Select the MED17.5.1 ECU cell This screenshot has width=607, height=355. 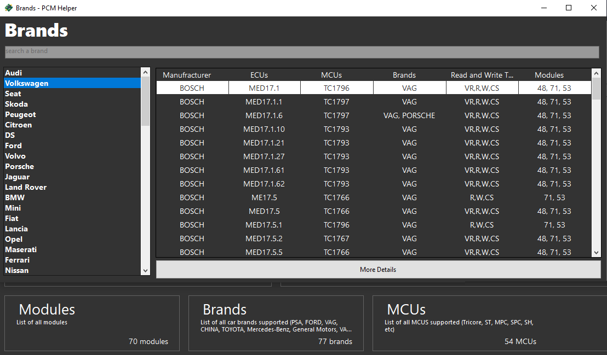click(x=265, y=225)
